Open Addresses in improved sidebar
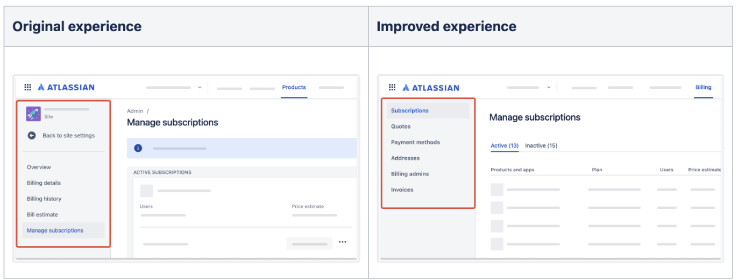The image size is (738, 280). [x=405, y=158]
